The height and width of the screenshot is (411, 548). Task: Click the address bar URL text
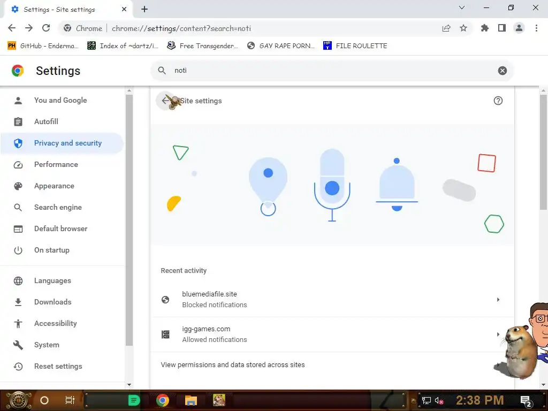[181, 29]
